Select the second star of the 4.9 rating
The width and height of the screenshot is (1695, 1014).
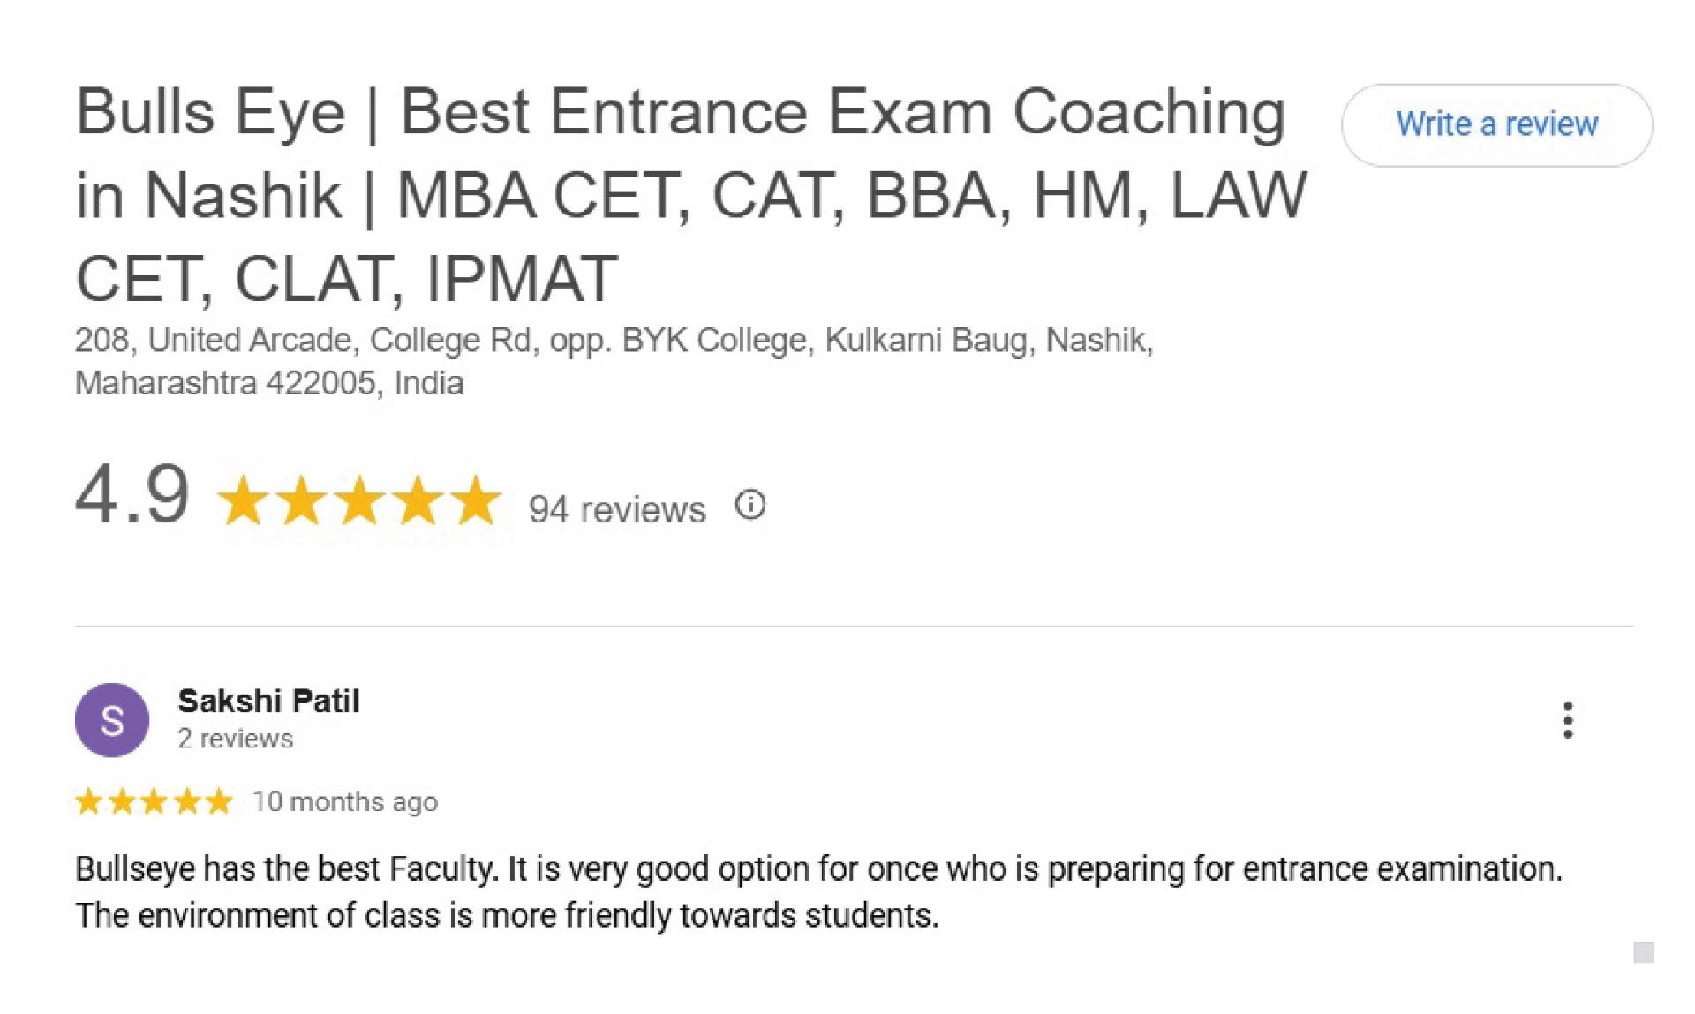(301, 500)
